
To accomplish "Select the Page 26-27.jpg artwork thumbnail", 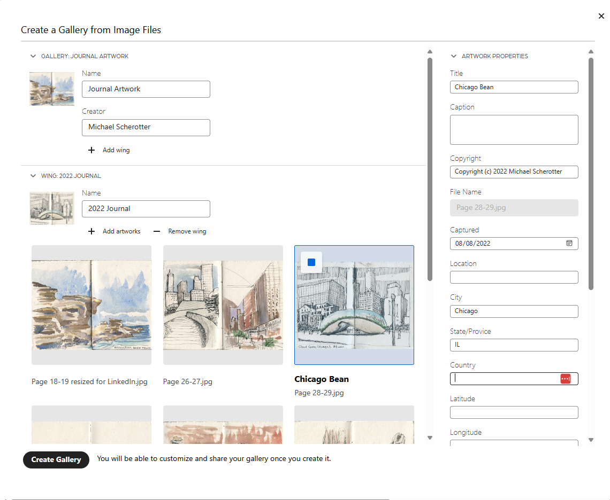I will coord(223,305).
